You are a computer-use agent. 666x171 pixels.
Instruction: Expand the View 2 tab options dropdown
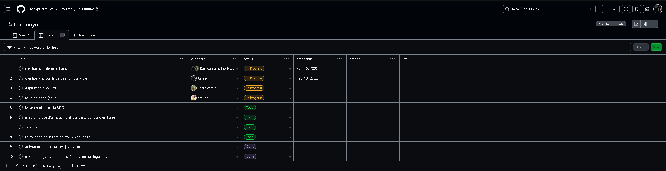[62, 35]
